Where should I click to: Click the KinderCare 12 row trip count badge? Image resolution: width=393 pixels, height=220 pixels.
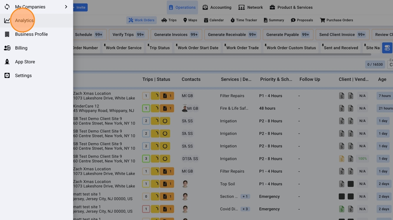(146, 108)
